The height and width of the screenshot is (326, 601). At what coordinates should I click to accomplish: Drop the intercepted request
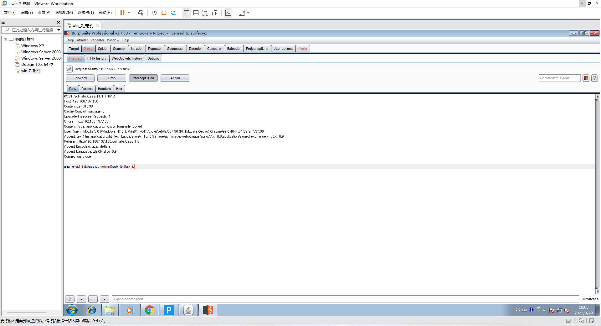click(x=112, y=78)
